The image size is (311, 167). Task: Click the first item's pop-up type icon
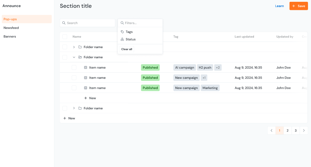pos(85,68)
